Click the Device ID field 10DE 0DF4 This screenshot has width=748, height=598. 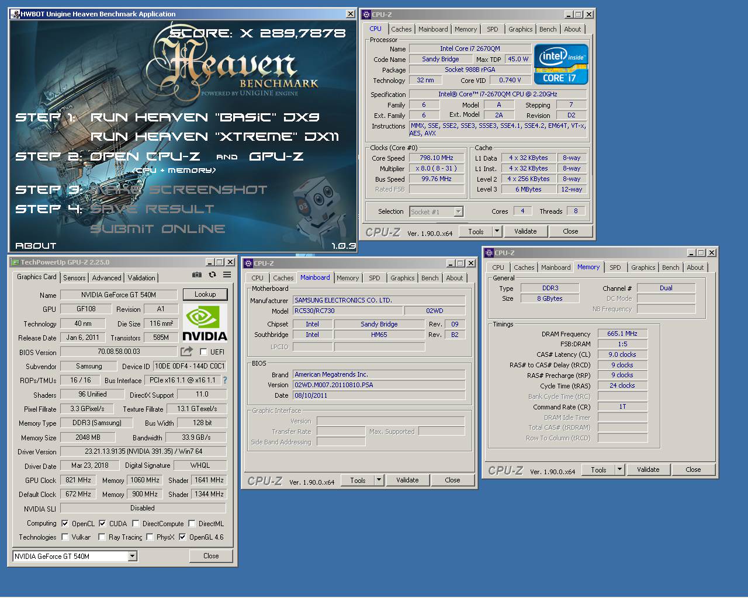click(189, 366)
